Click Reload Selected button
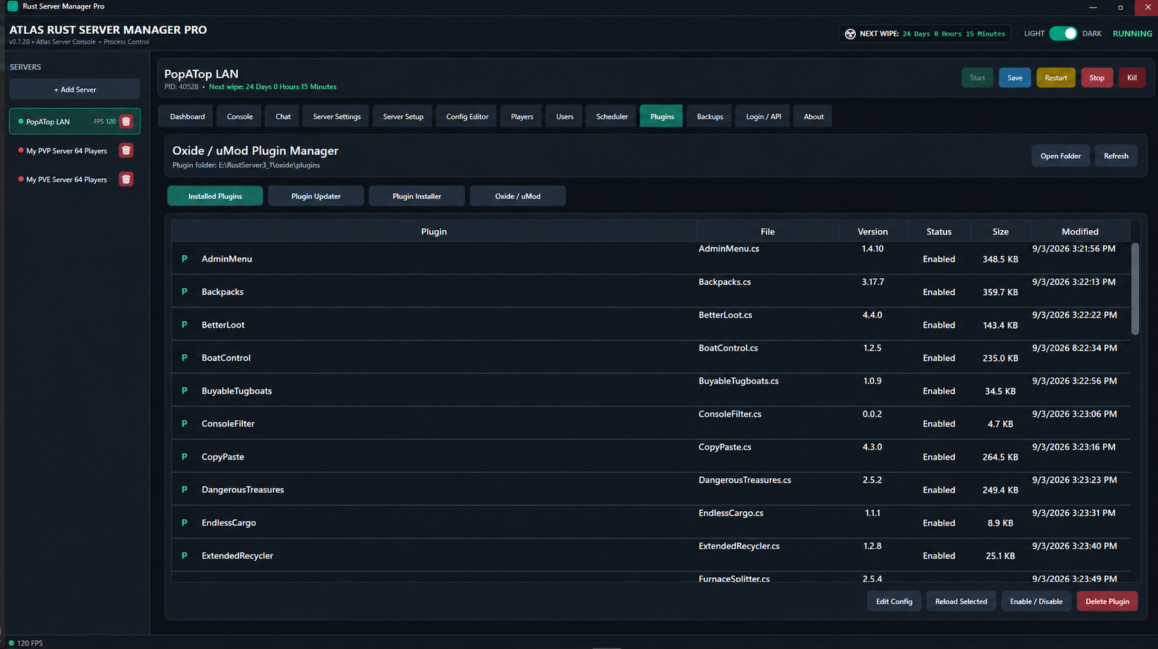The image size is (1158, 649). pos(961,601)
